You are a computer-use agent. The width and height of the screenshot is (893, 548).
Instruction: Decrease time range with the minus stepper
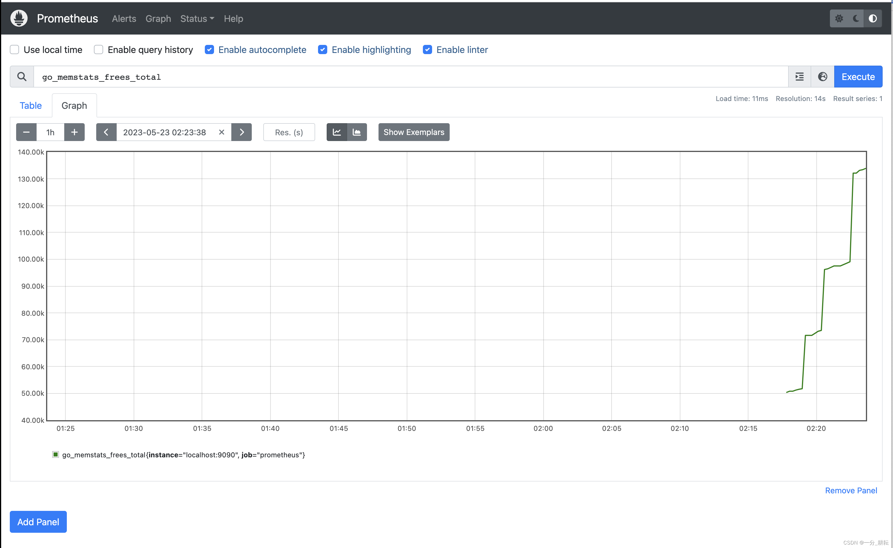(26, 132)
